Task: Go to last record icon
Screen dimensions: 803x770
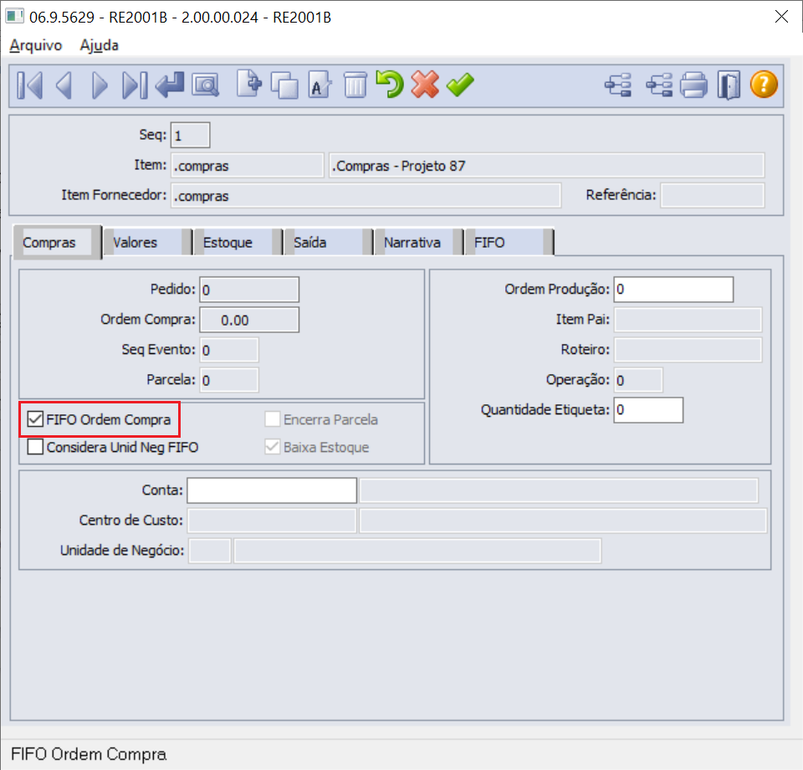Action: pos(136,85)
